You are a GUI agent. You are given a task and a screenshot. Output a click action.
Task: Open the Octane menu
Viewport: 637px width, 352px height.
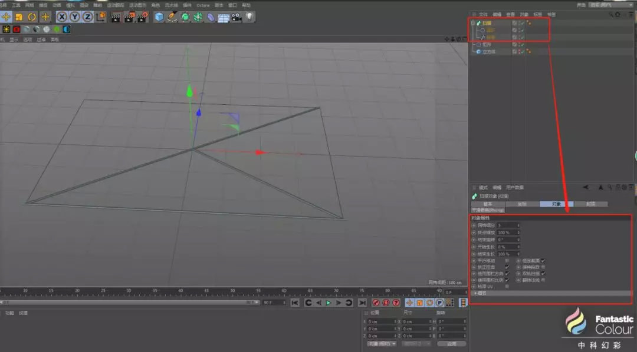pyautogui.click(x=203, y=5)
